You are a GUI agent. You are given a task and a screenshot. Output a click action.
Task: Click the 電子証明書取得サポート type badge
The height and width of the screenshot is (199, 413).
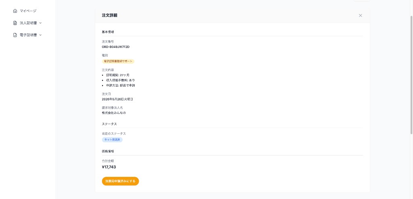coord(118,61)
